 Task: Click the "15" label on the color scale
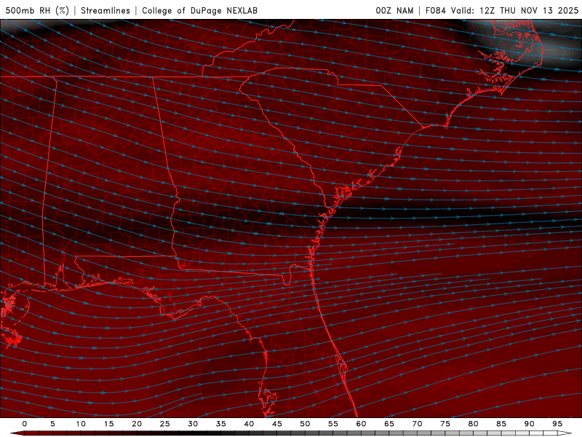coord(108,424)
